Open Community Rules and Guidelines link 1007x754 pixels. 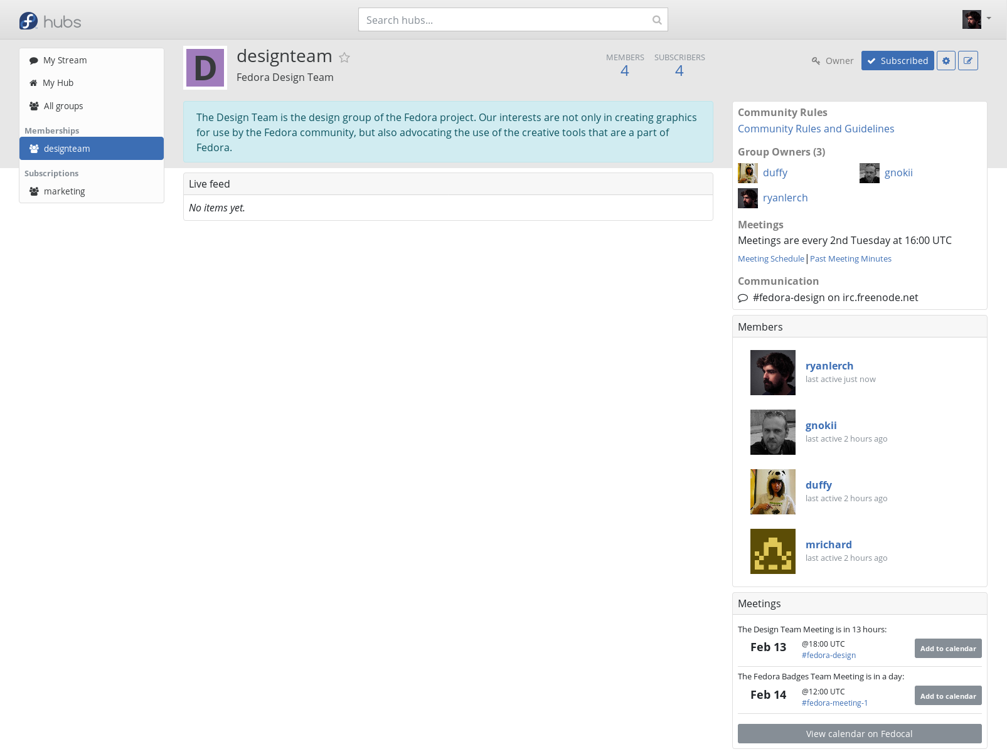pos(816,129)
